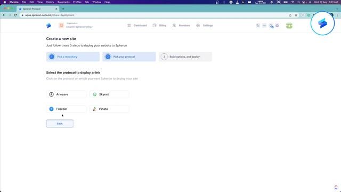Open a new tab with plus button

[x=63, y=9]
